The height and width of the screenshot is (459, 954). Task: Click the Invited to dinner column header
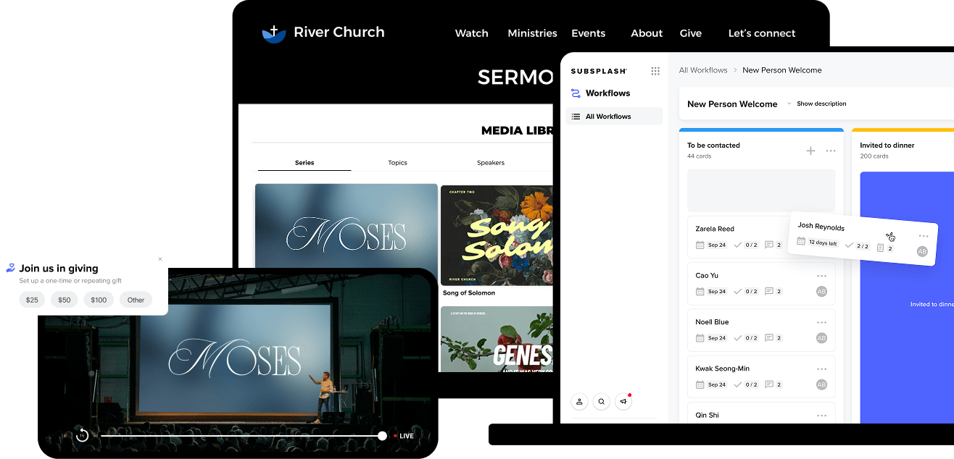[887, 146]
